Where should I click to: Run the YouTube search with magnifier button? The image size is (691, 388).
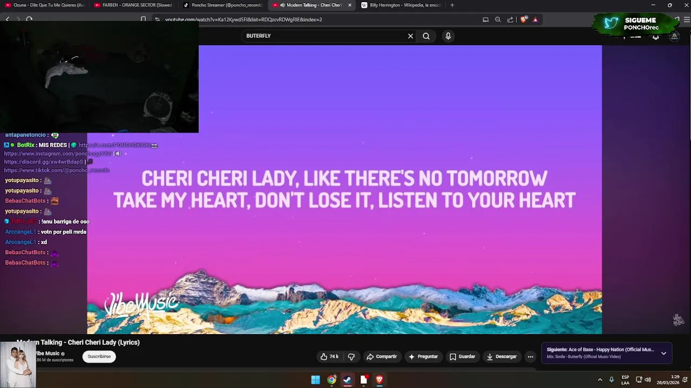coord(426,36)
